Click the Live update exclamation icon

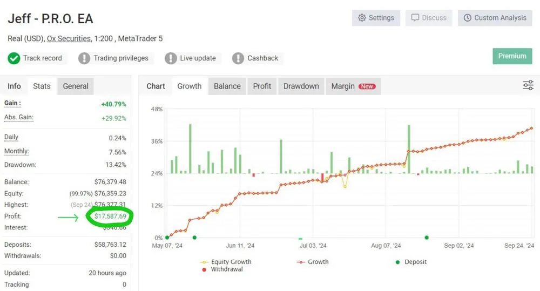pos(171,58)
